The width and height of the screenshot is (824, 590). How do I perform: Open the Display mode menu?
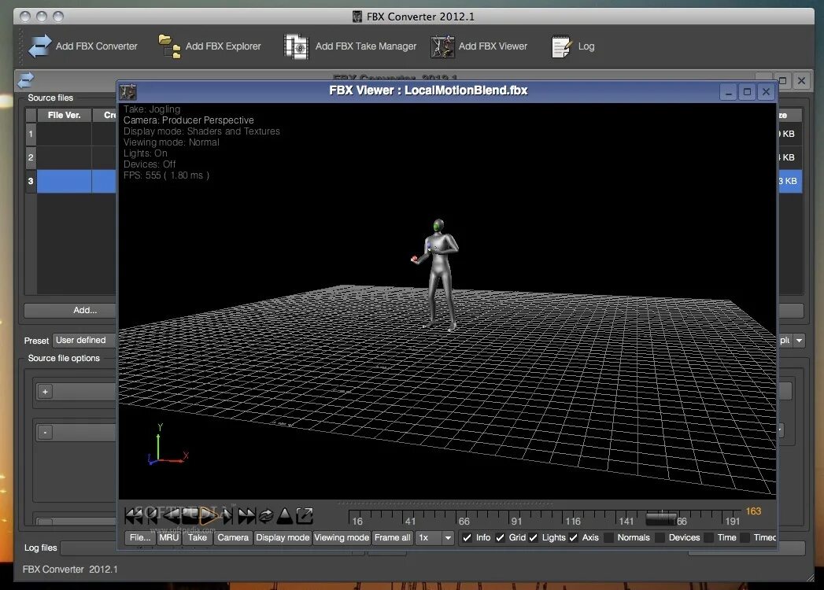coord(283,537)
